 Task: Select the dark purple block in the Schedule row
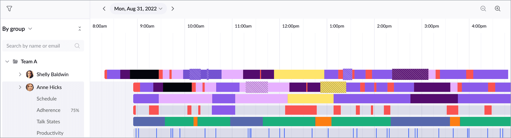434,99
